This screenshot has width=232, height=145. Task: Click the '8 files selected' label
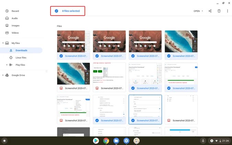(71, 11)
